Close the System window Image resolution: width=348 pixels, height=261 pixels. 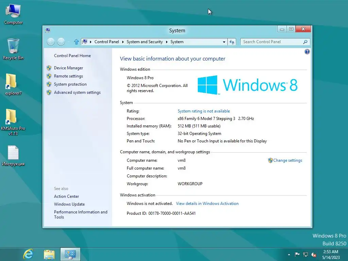tap(303, 29)
